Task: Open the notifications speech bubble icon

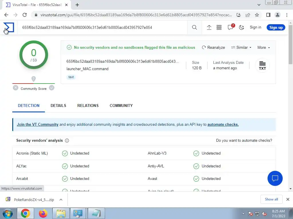Action: coord(231,27)
